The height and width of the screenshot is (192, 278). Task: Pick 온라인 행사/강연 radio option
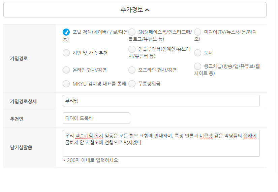tap(66, 70)
